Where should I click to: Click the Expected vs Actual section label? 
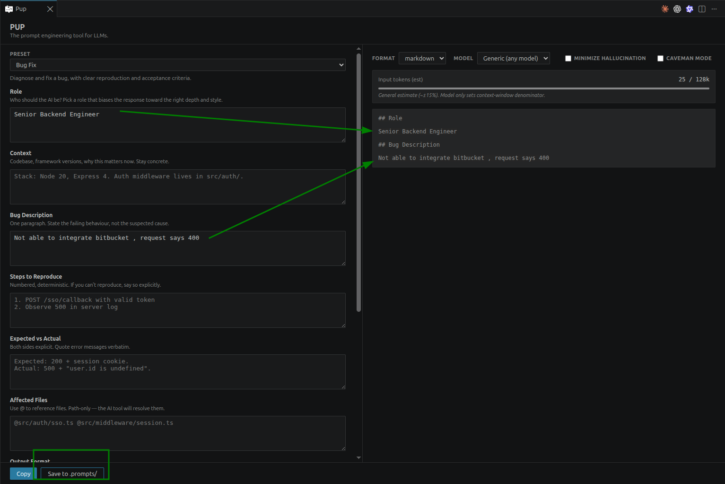coord(35,339)
